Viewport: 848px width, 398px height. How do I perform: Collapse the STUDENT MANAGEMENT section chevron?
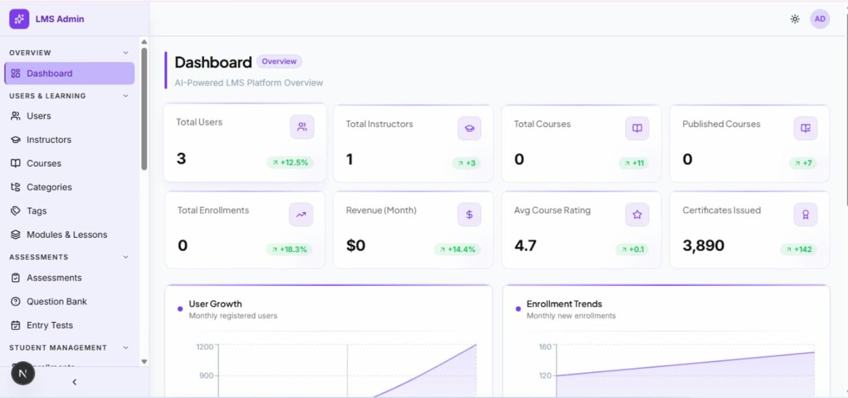click(126, 348)
